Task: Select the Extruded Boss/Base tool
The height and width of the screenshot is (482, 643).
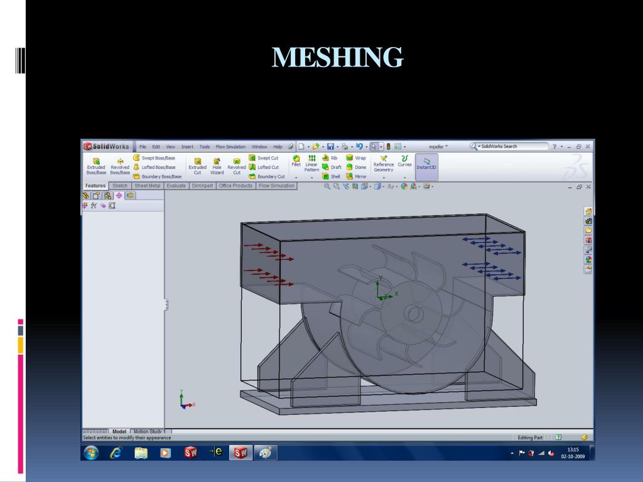Action: click(96, 166)
